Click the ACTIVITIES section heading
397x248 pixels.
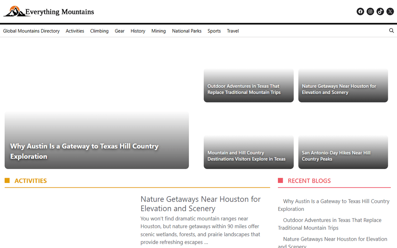tap(31, 181)
